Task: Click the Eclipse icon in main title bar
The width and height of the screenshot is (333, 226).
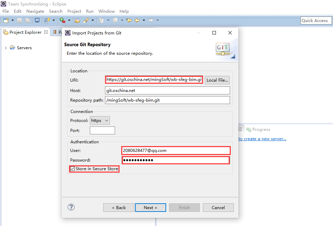Action: tap(3, 4)
